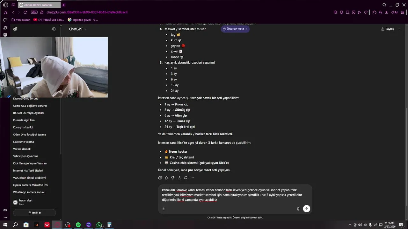Open the downloads icon
The width and height of the screenshot is (408, 229).
[x=387, y=12]
